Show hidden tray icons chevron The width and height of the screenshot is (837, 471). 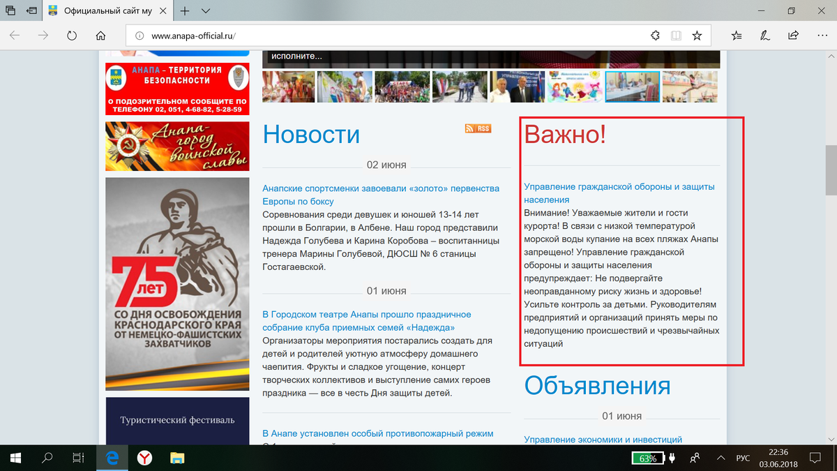click(721, 458)
